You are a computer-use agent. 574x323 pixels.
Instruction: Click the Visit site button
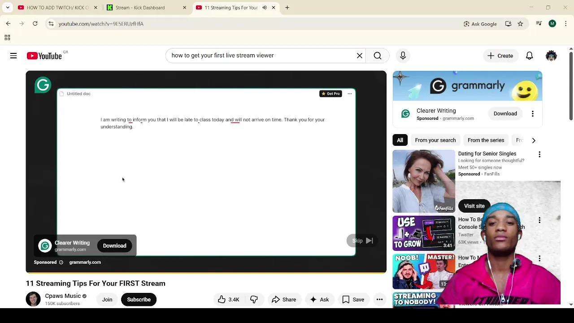pyautogui.click(x=474, y=206)
